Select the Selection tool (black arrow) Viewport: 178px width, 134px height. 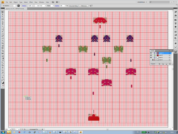(3, 12)
